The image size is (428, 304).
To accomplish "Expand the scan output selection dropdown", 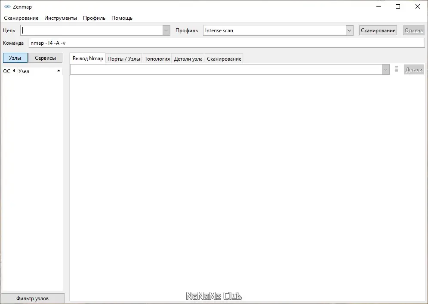I will pyautogui.click(x=385, y=70).
